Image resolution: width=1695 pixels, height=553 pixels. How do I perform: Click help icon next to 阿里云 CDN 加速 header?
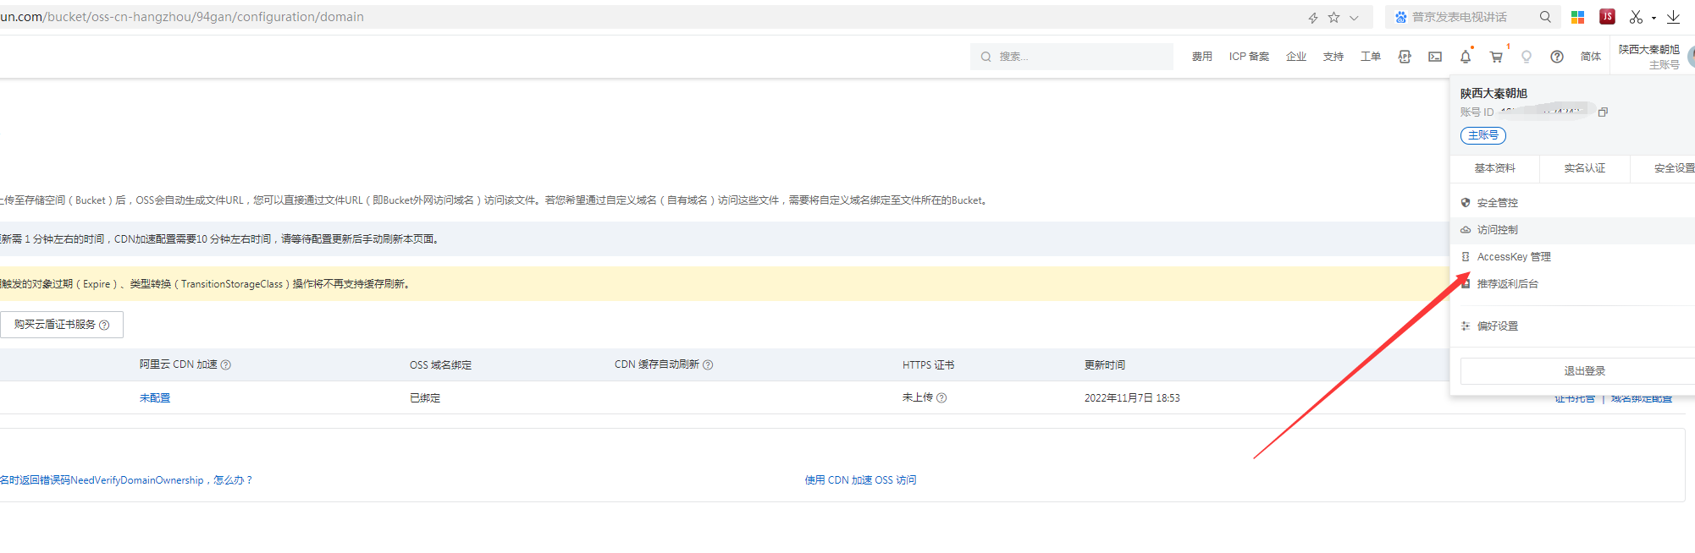pos(226,364)
